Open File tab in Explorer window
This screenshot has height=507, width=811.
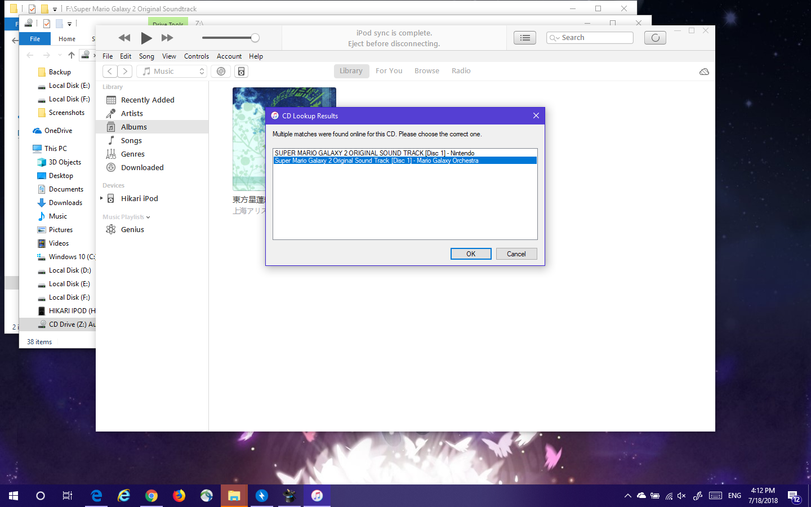(x=35, y=39)
